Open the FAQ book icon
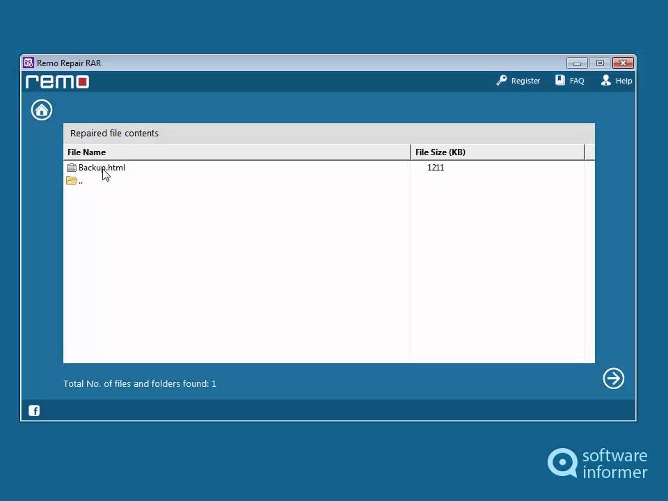Viewport: 668px width, 501px height. coord(559,80)
